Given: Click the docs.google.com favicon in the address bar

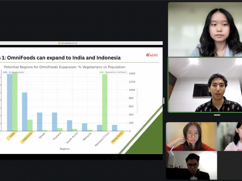Looking at the screenshot, I should point(59,43).
